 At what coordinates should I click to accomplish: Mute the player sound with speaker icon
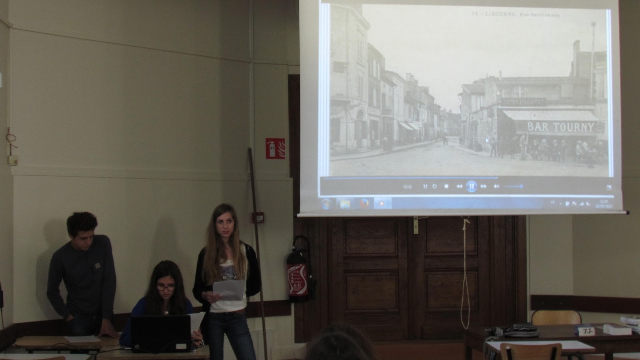point(496,186)
